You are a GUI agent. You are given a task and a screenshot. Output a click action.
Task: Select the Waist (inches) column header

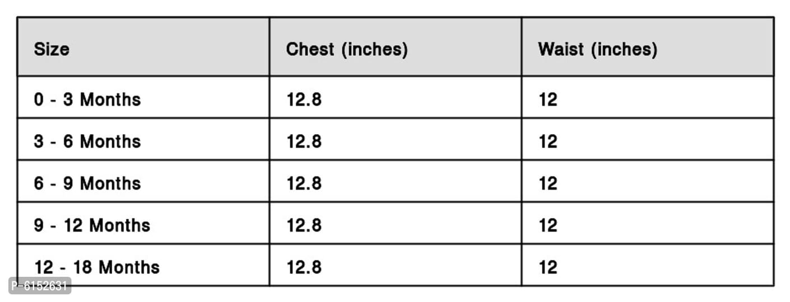(597, 49)
